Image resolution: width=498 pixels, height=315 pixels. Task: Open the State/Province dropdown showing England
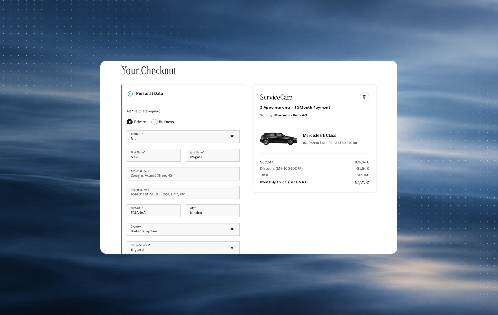point(183,248)
